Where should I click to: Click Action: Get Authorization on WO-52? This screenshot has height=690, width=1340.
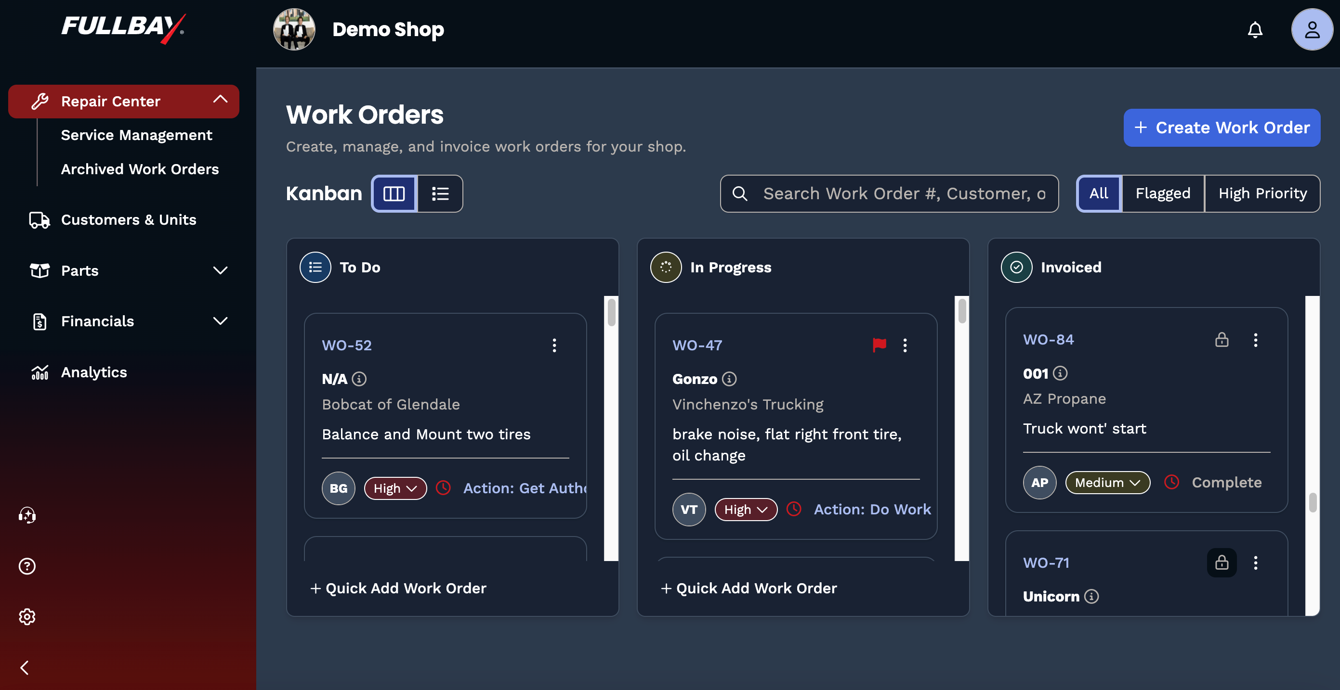(525, 488)
